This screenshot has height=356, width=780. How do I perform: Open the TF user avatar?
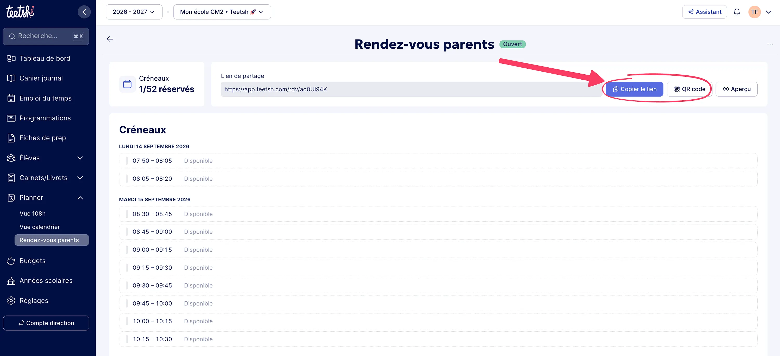click(755, 12)
